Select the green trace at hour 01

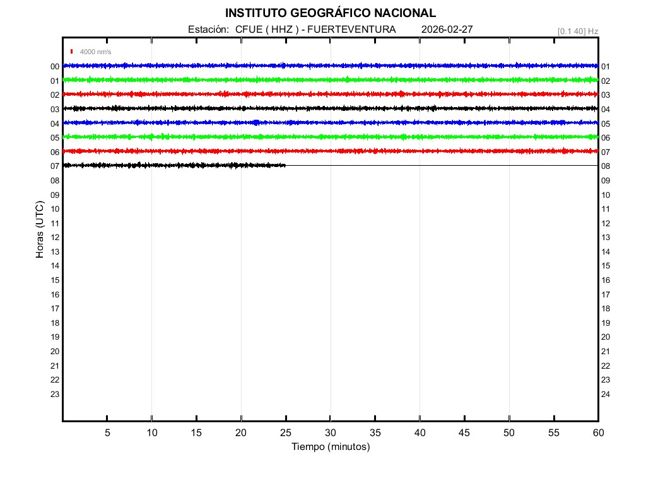coord(330,79)
